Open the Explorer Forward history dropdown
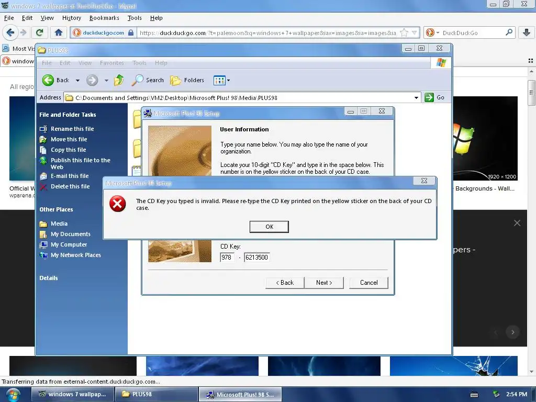Screen dimensions: 536x402 [x=106, y=80]
